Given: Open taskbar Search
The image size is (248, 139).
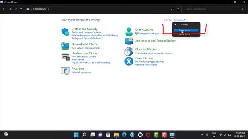Looking at the screenshot, I should click(x=84, y=135).
